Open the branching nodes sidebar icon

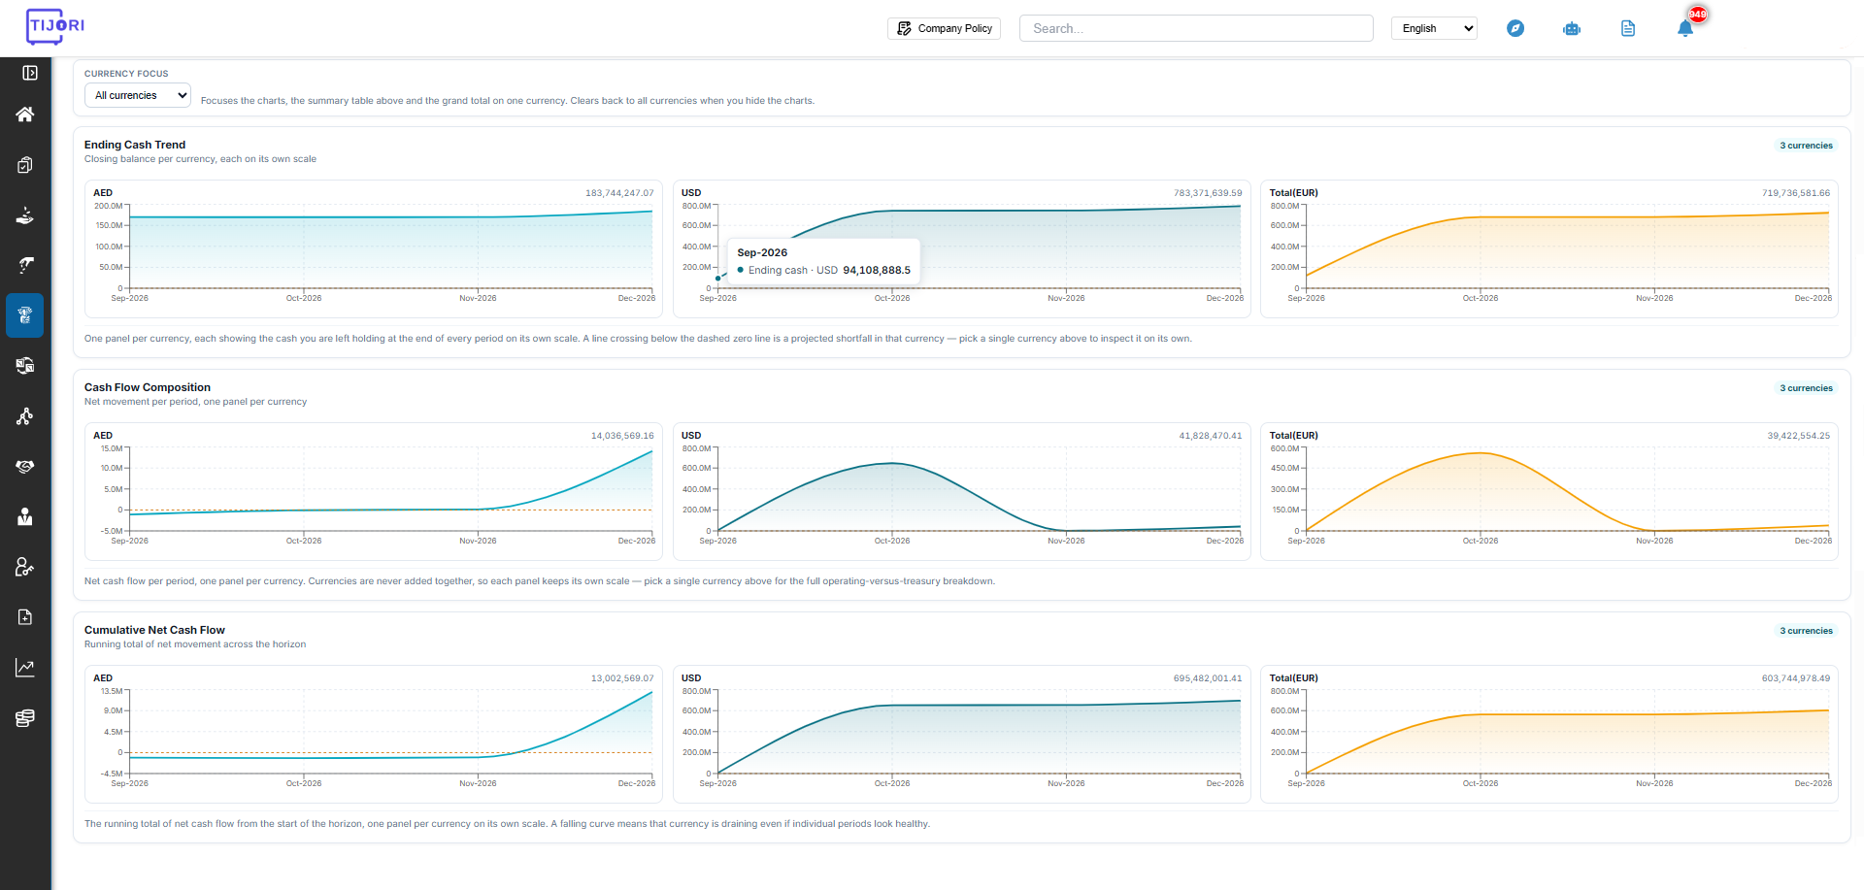(x=25, y=416)
